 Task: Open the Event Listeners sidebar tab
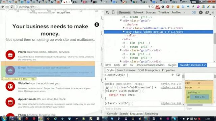(x=126, y=70)
